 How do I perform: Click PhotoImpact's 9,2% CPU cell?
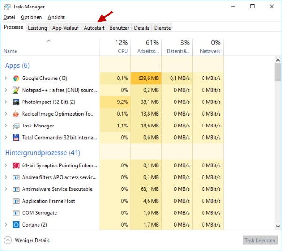click(x=115, y=102)
